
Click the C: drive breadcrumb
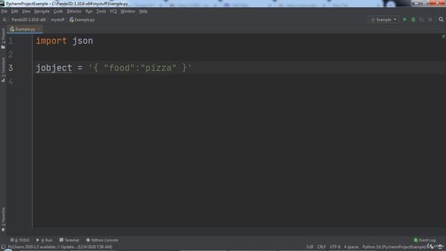5,20
